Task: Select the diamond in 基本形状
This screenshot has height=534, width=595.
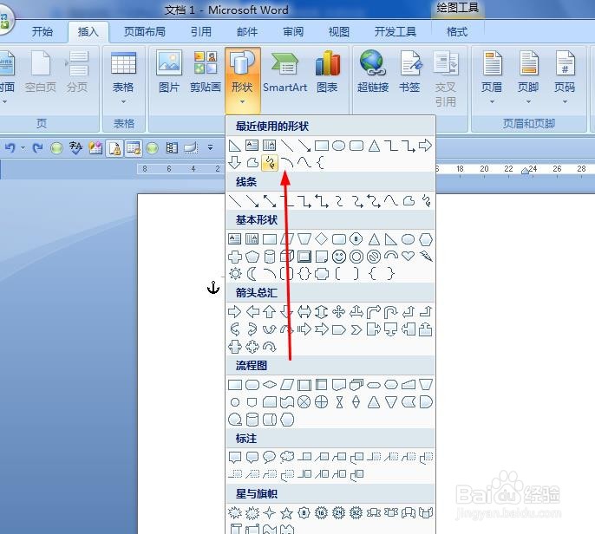Action: coord(322,239)
